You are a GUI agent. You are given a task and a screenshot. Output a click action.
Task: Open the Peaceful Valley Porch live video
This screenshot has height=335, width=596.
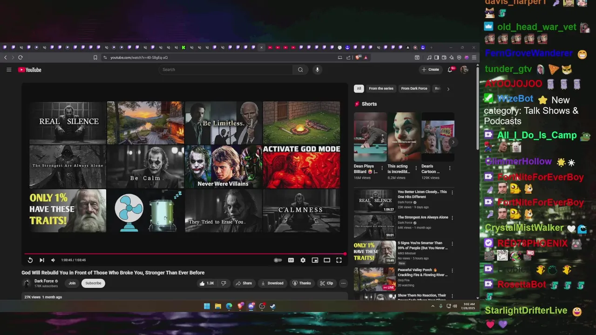click(375, 279)
